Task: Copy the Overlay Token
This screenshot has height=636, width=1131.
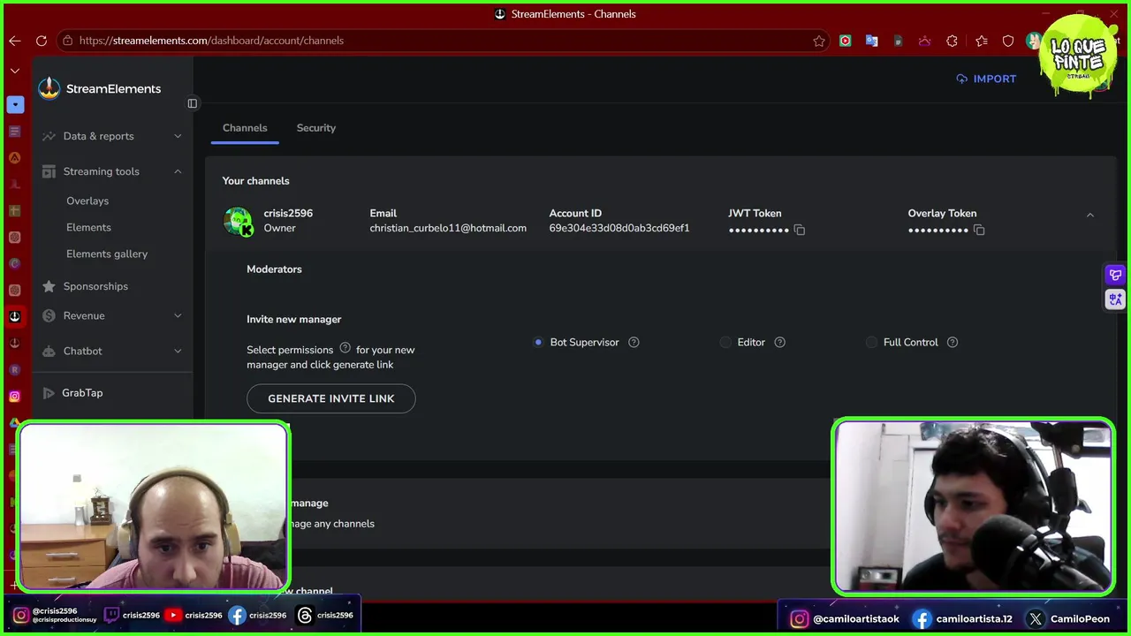Action: tap(978, 230)
